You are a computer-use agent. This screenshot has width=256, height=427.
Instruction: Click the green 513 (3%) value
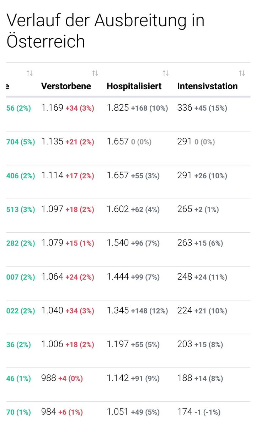21,210
